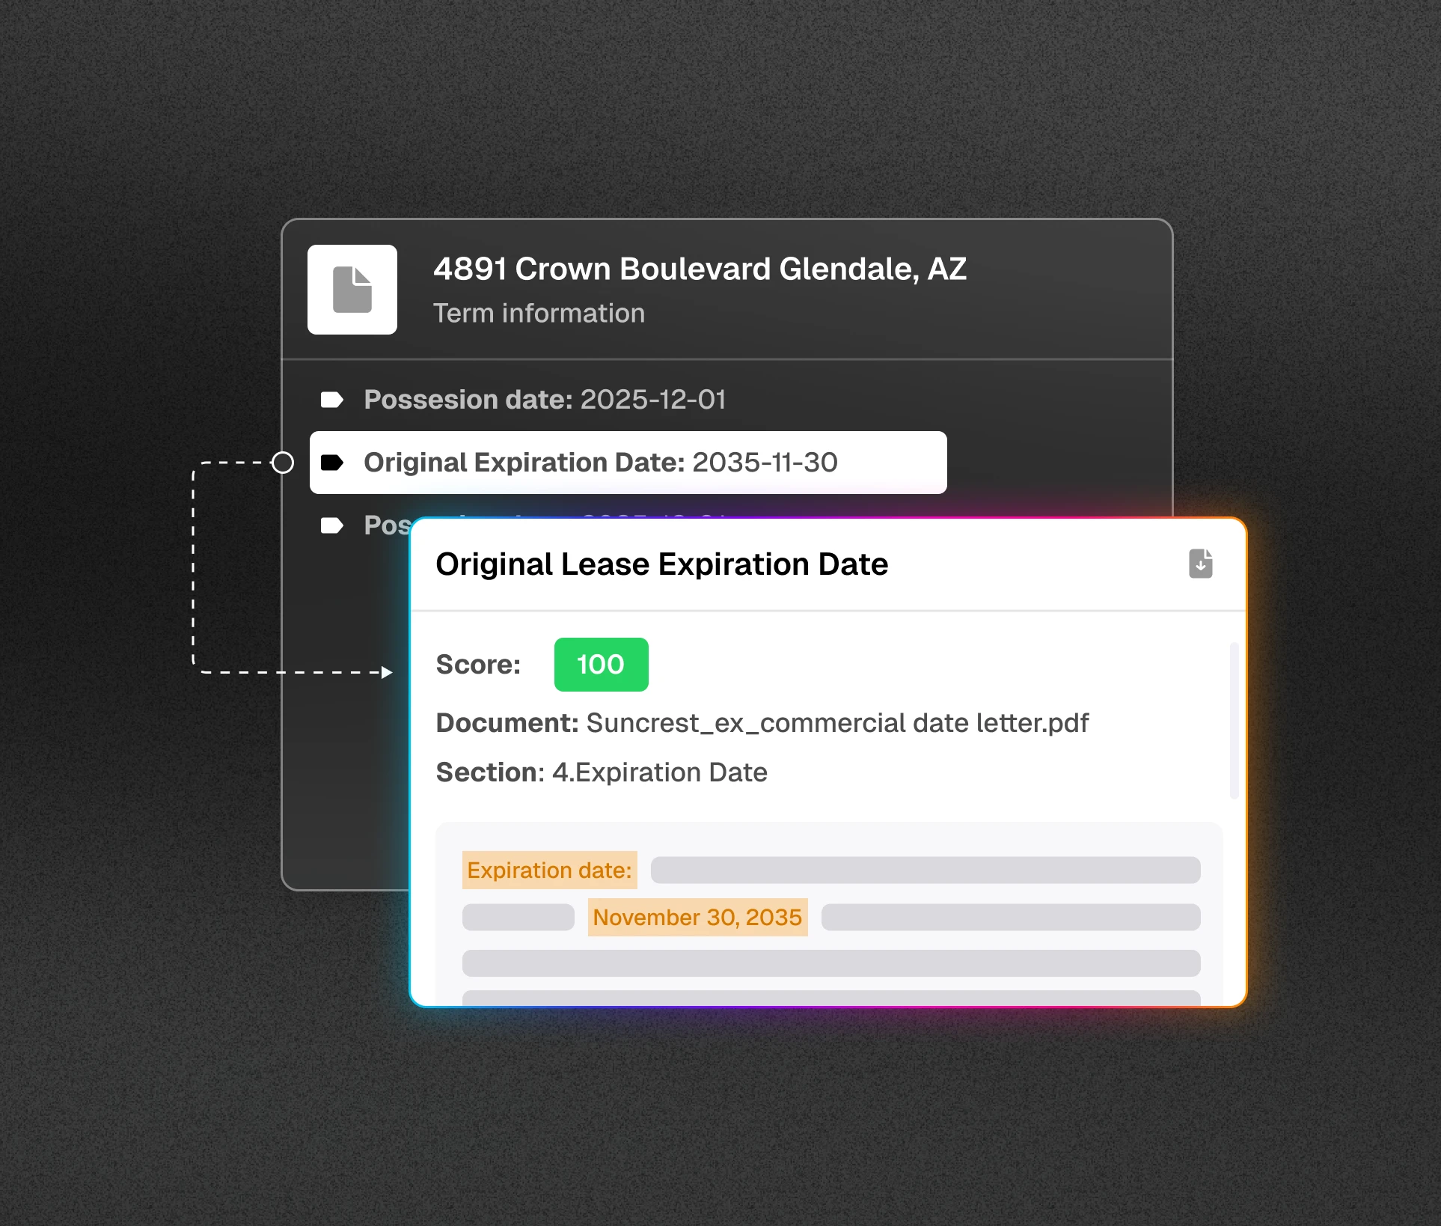Click the partially hidden third tag icon row
Viewport: 1441px width, 1226px height.
tap(331, 525)
